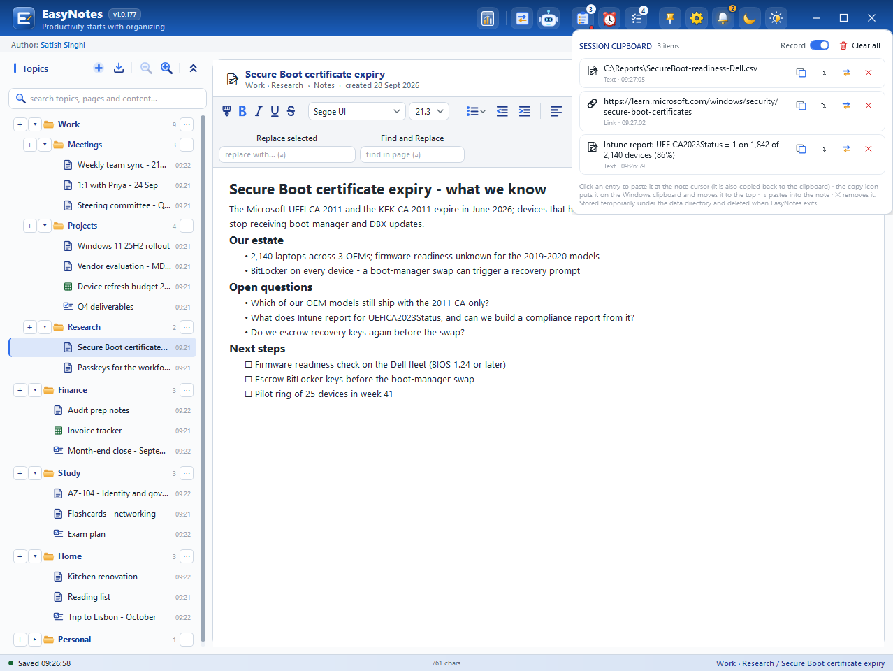The width and height of the screenshot is (893, 671).
Task: Collapse the Meetings folder arrow
Action: click(x=45, y=145)
